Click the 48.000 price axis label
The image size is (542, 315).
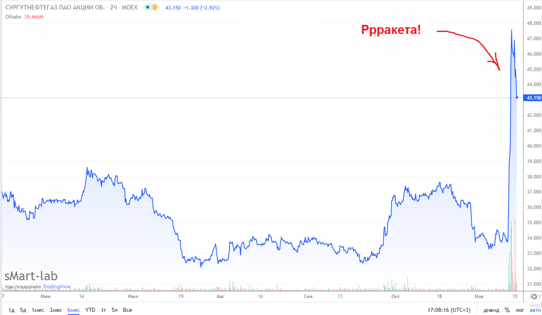pos(534,23)
